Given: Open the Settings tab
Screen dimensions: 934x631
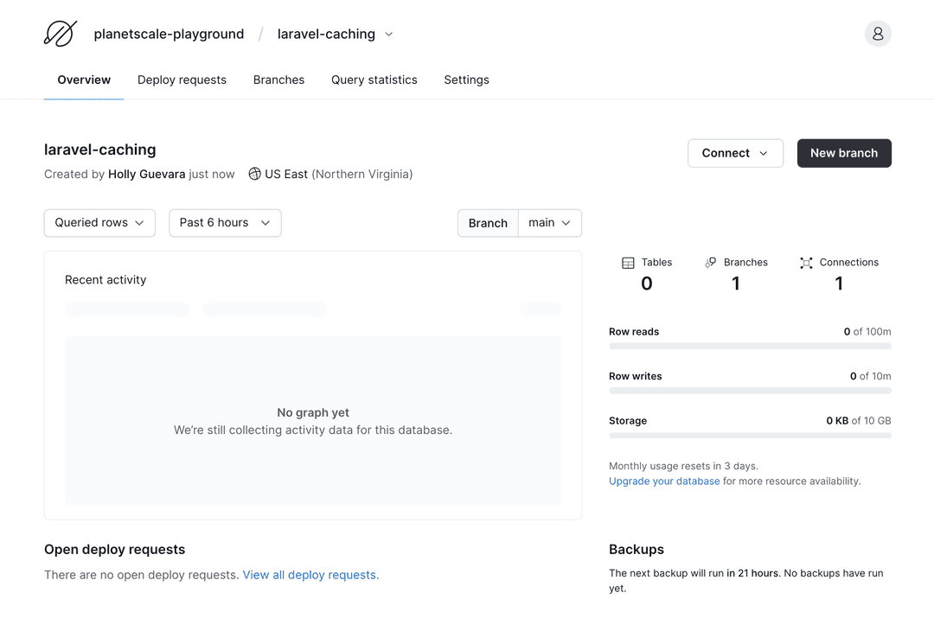Looking at the screenshot, I should coord(466,80).
